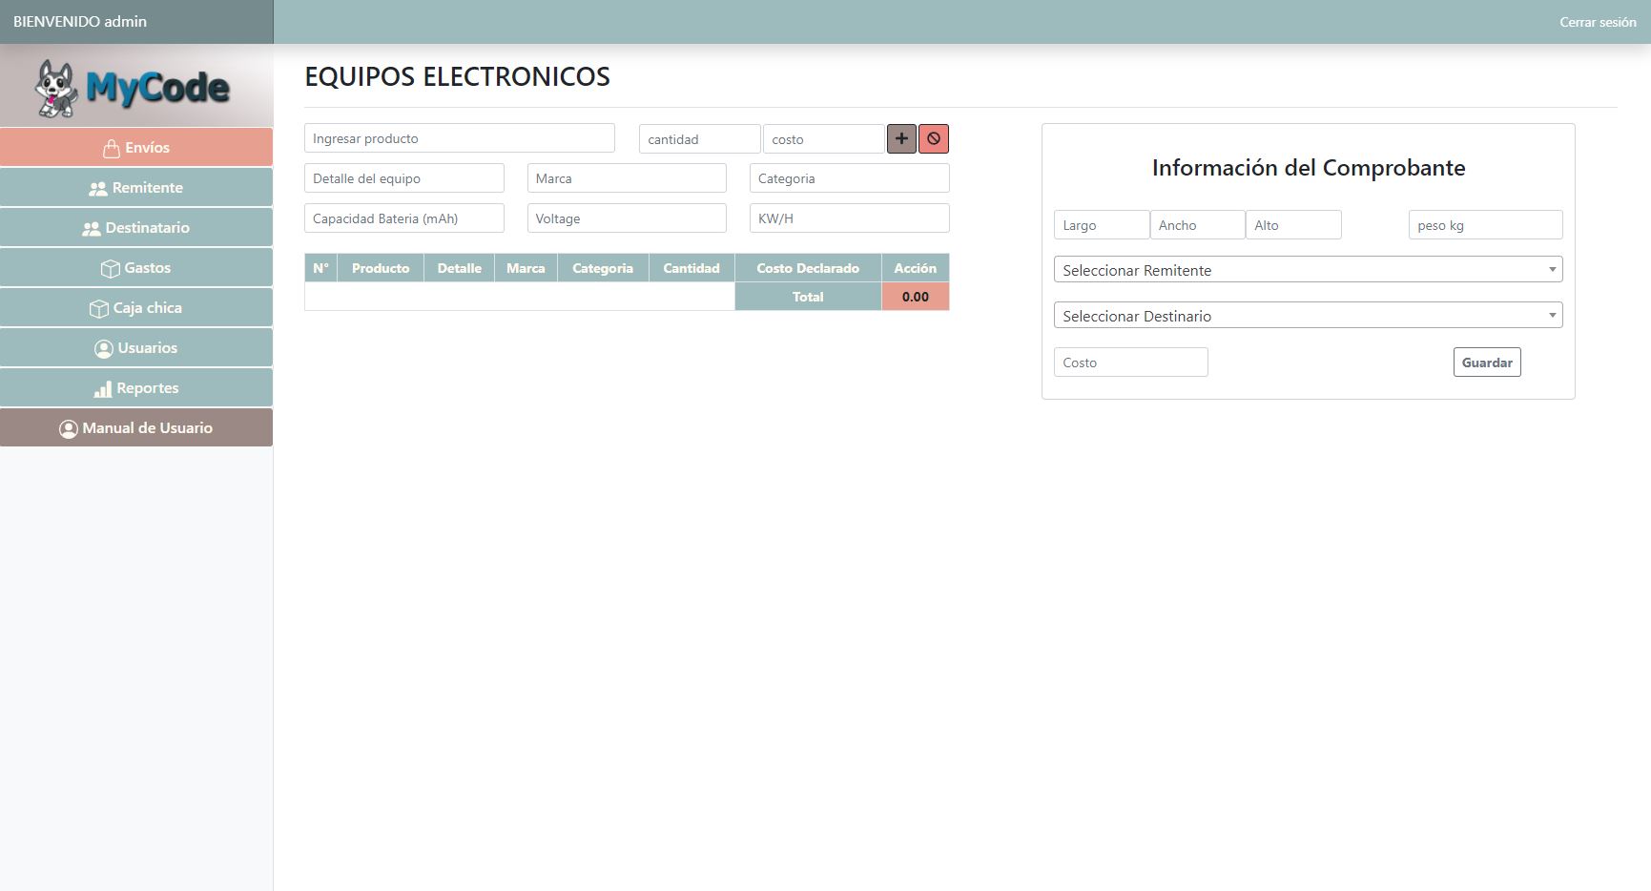The image size is (1651, 891).
Task: Focus the Ingresar producto field
Action: click(459, 138)
